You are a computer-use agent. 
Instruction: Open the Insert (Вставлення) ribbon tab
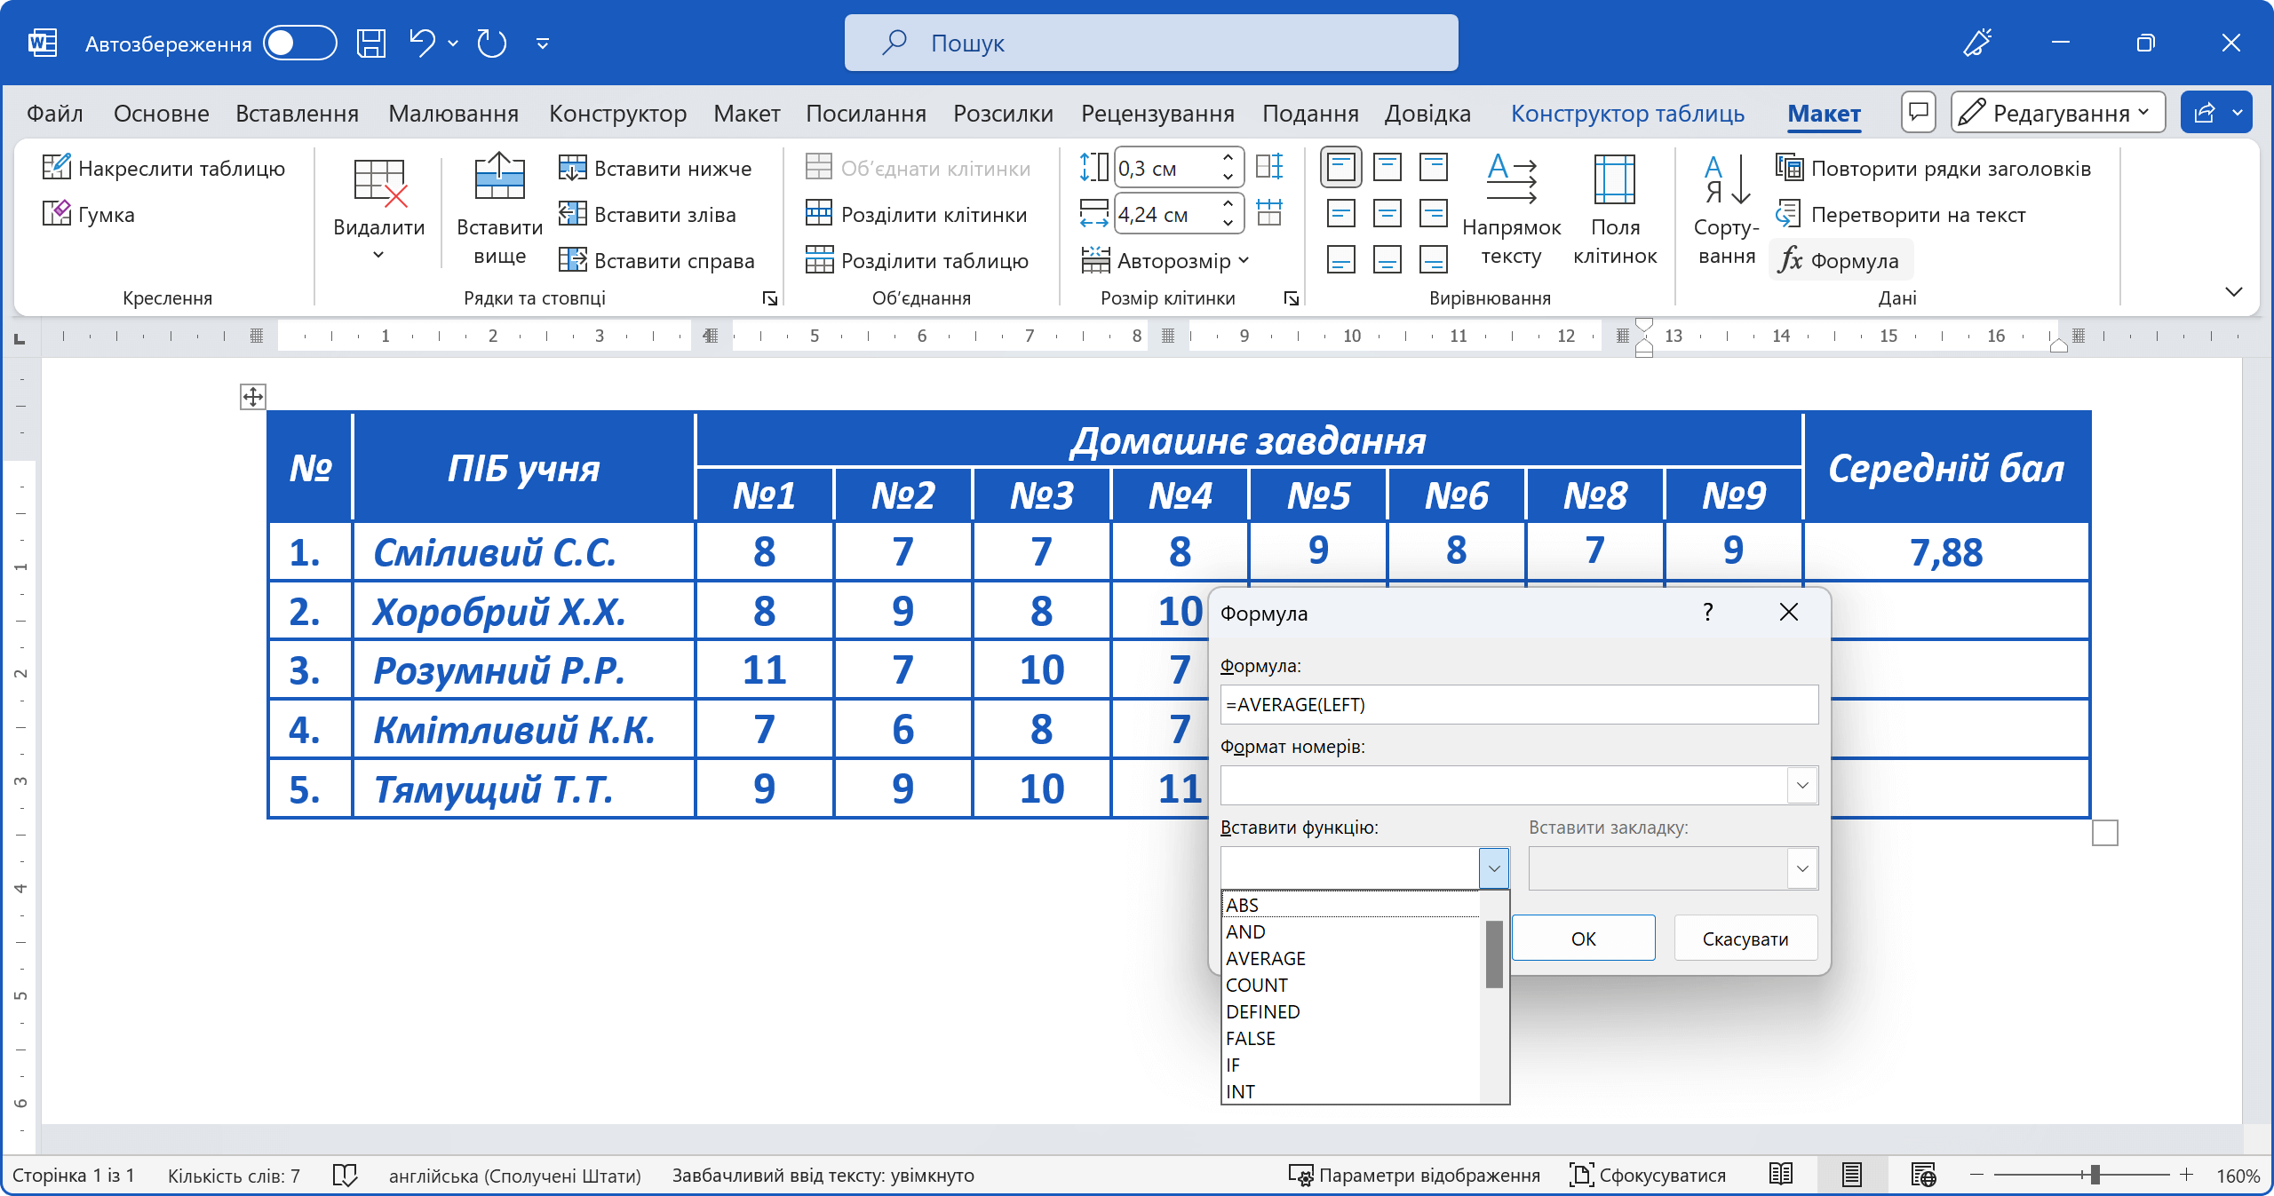[297, 114]
